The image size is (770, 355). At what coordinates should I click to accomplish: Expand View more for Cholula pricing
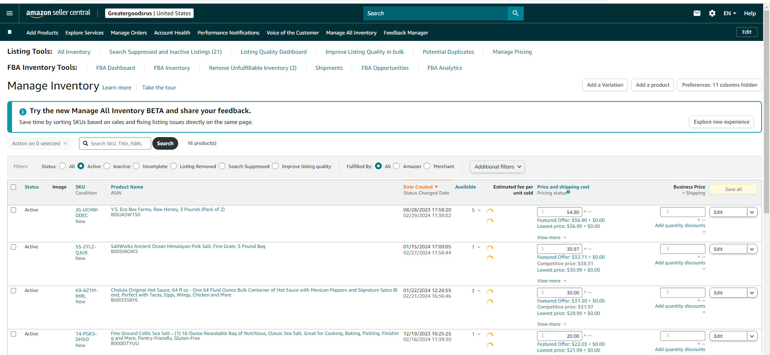tap(552, 324)
